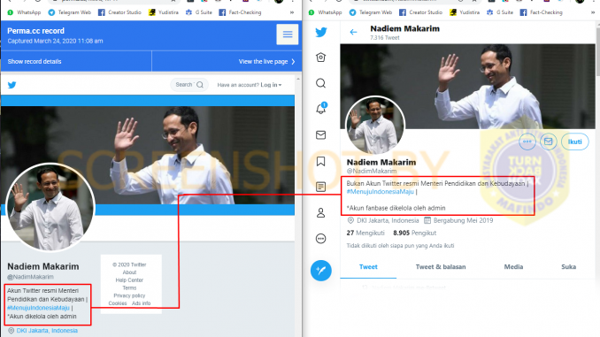This screenshot has width=600, height=337.
Task: Click profile avatar on live Twitter page
Action: coord(375,125)
